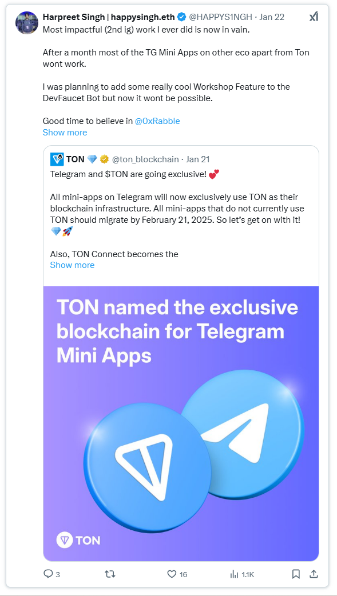Open the @ton_blockchain handle
337x596 pixels.
pyautogui.click(x=145, y=159)
